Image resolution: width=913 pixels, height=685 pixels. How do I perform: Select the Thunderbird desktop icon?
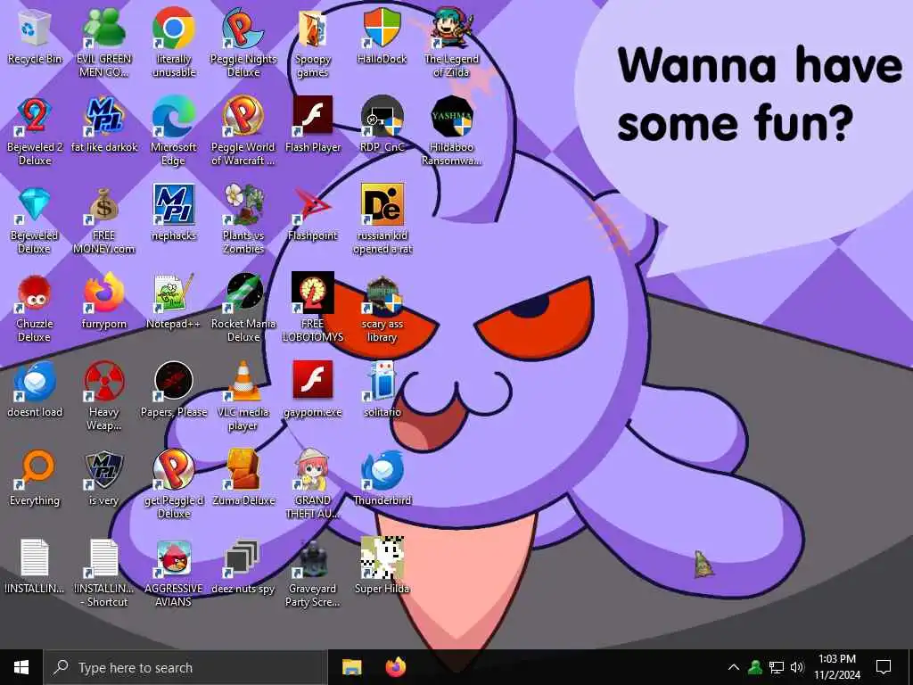[382, 469]
